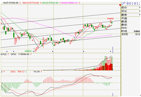This screenshot has height=97, width=141.
Task: Click the 昨结 label in quote panel
Action: pyautogui.click(x=124, y=31)
